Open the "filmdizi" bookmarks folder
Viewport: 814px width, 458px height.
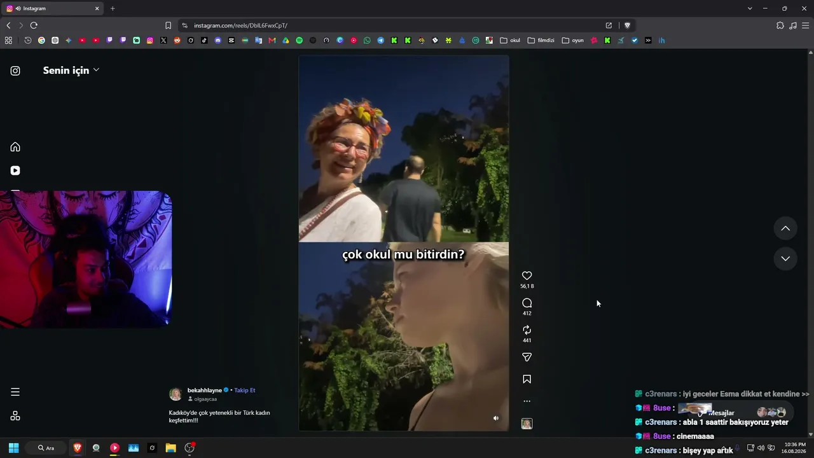tap(541, 40)
